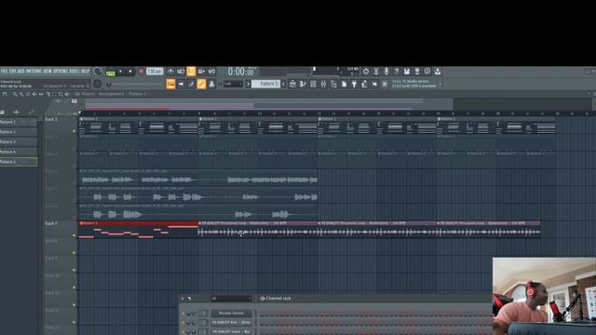Click the Track 7 header label

51,223
